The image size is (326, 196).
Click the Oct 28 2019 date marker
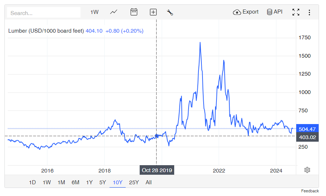[157, 170]
